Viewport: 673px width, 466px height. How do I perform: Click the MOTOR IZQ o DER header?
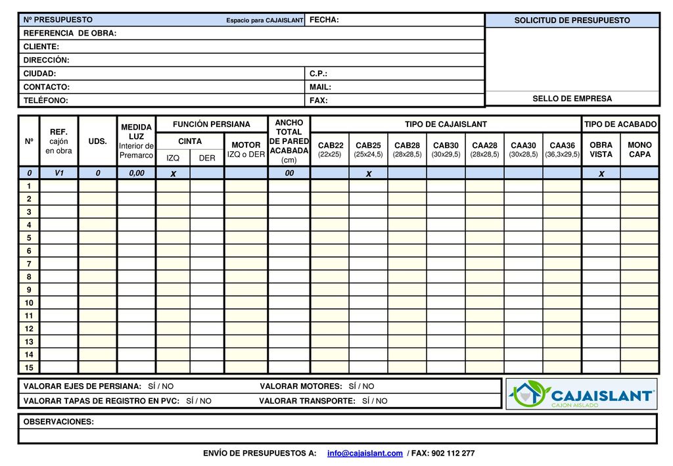click(x=246, y=150)
